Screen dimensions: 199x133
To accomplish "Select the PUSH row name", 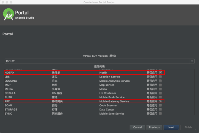I will tap(8, 97).
